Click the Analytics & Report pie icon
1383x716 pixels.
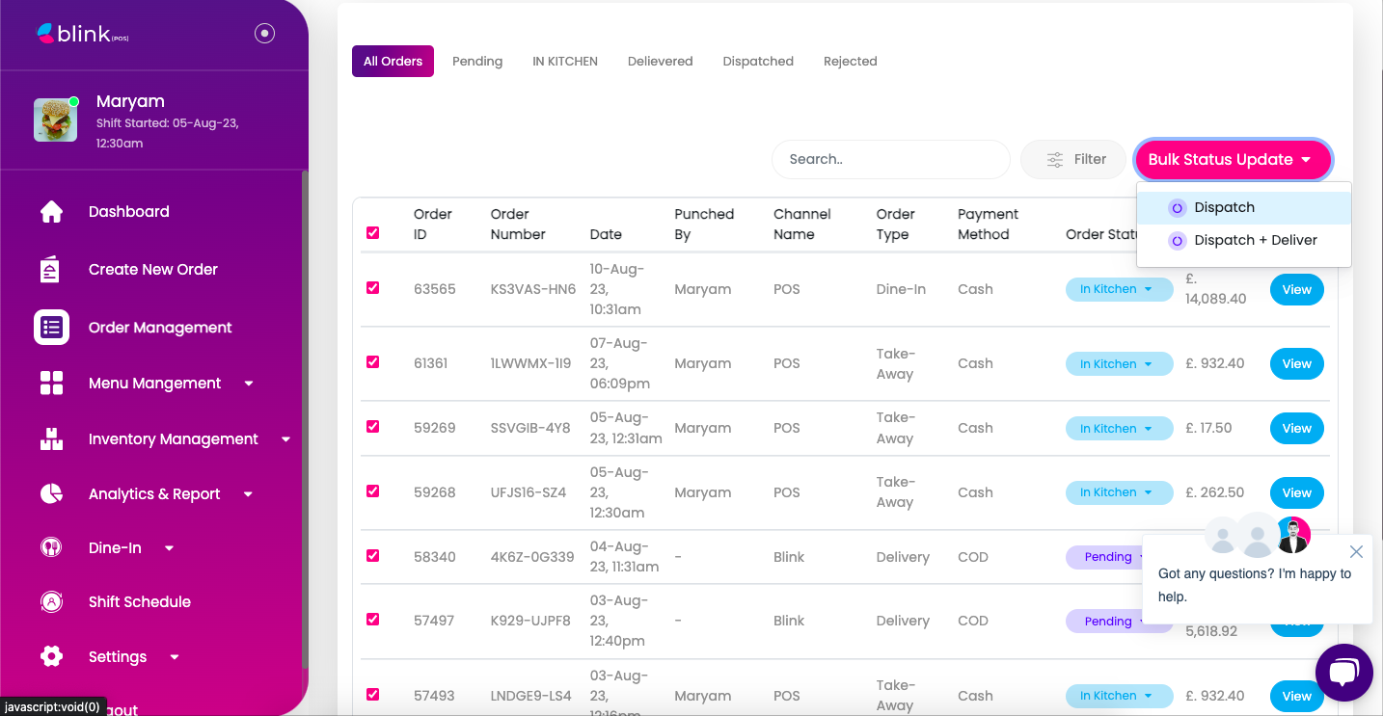(51, 494)
